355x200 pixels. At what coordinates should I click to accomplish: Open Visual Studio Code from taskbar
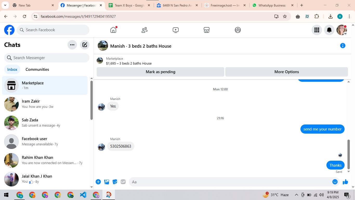coord(83,195)
